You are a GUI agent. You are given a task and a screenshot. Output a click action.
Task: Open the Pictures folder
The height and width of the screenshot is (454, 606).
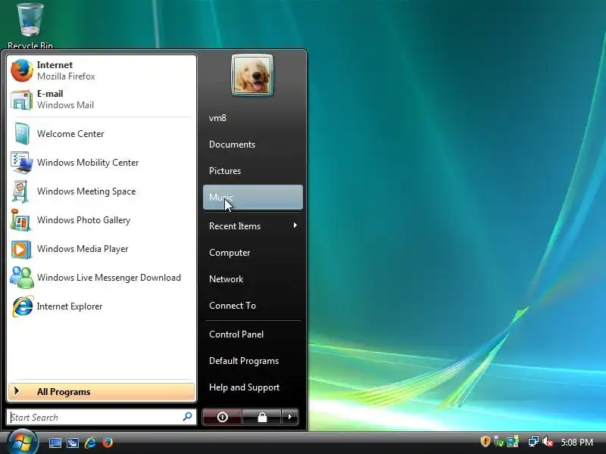click(x=253, y=171)
